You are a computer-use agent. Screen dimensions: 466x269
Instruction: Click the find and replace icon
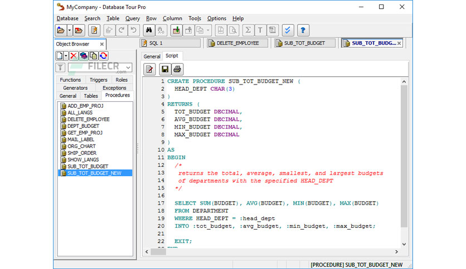[x=161, y=30]
